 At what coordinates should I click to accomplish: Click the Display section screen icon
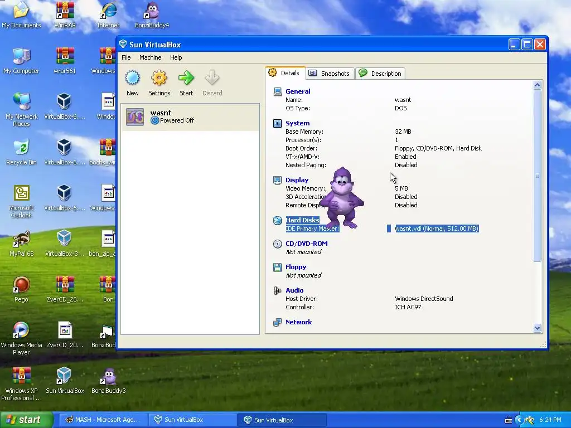click(278, 180)
